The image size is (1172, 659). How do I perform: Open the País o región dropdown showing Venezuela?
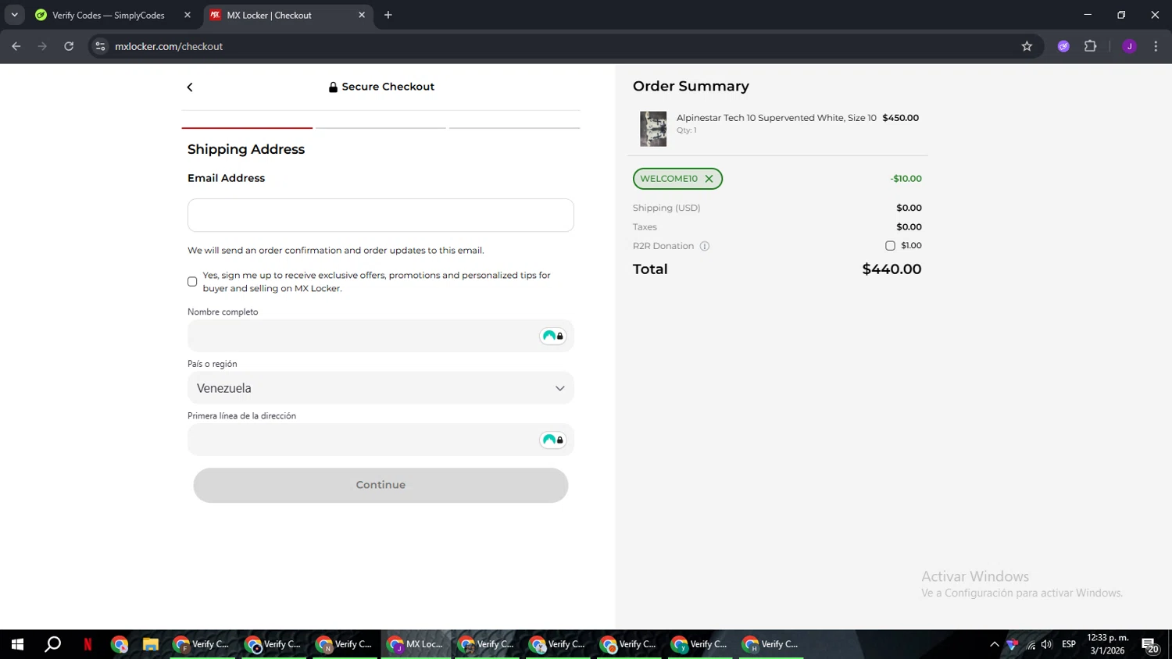point(381,388)
